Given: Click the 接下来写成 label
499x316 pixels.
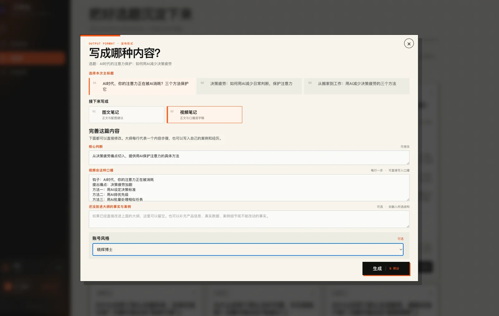Looking at the screenshot, I should click(x=99, y=101).
